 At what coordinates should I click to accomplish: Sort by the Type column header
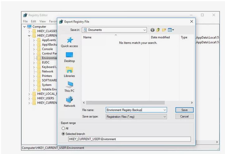pos(186,37)
